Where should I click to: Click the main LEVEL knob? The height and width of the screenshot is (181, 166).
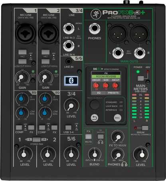point(142,155)
